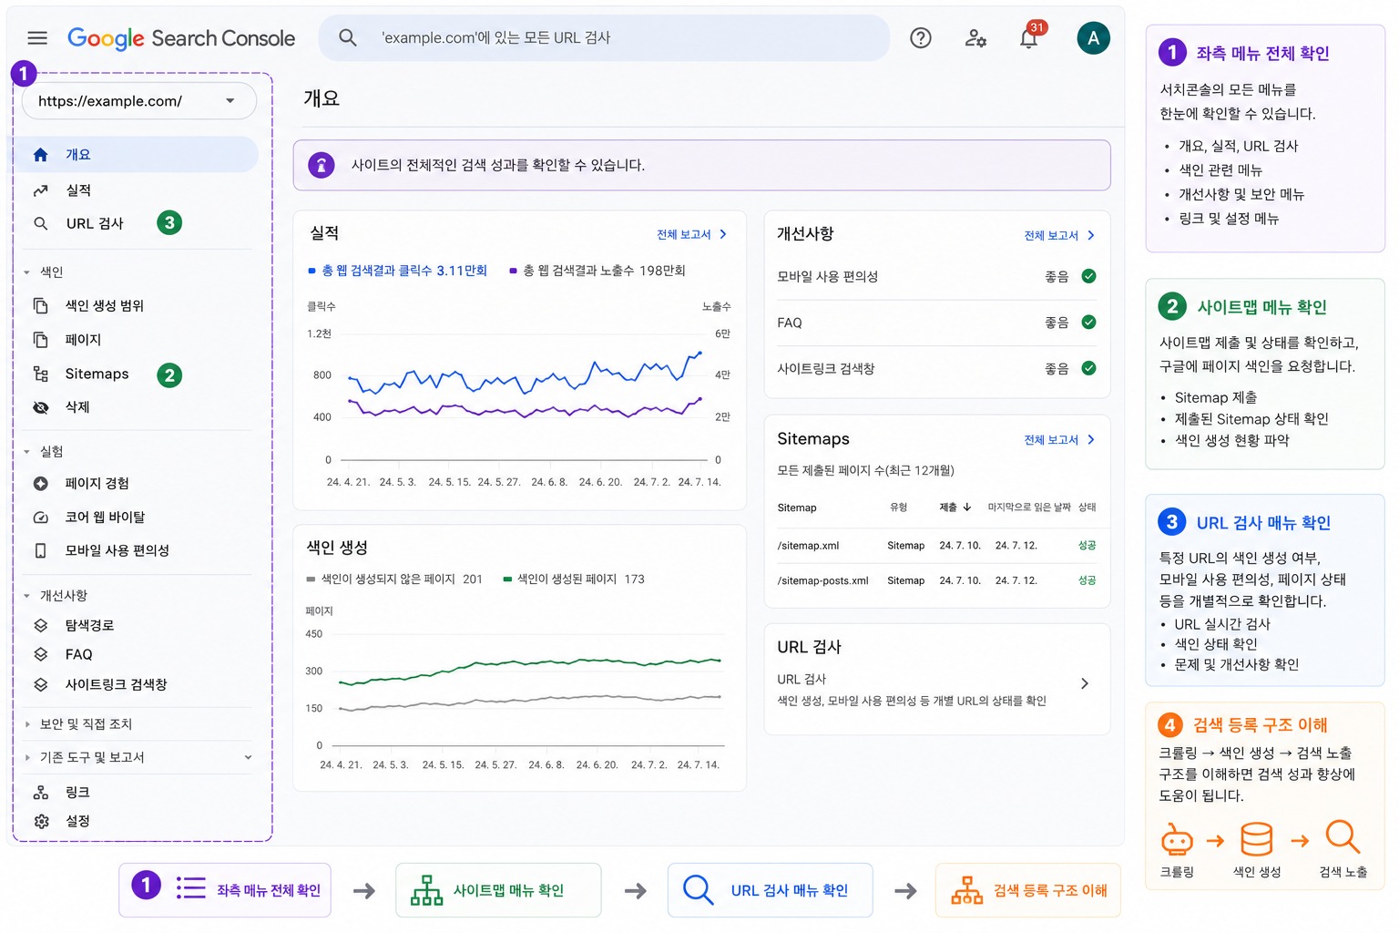Open the account avatar A

pyautogui.click(x=1093, y=37)
